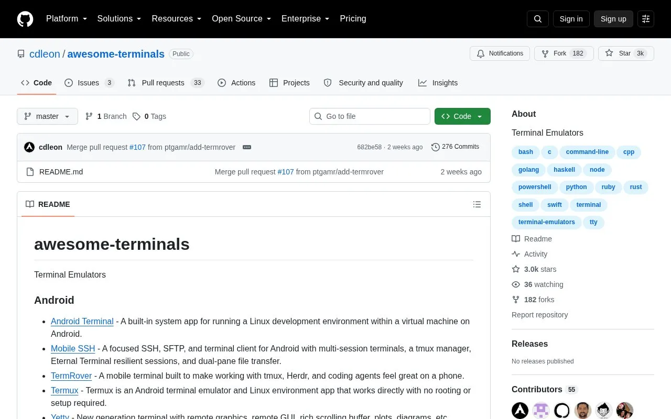The width and height of the screenshot is (671, 419).
Task: Click Report repository
Action: [x=539, y=315]
